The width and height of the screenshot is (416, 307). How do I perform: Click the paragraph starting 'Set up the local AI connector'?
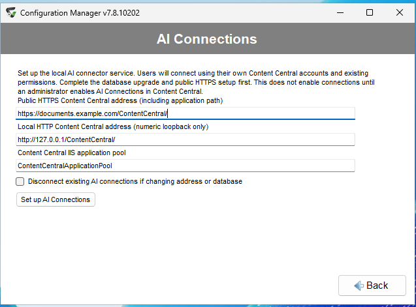[x=196, y=82]
